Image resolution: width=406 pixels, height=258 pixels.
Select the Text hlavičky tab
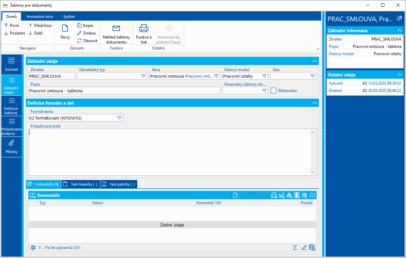point(81,184)
